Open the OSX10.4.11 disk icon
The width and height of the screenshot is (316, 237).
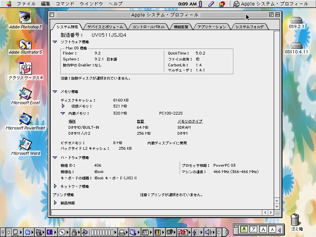pyautogui.click(x=296, y=45)
